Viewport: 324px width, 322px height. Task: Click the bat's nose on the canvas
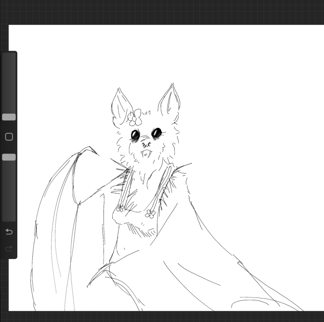146,143
